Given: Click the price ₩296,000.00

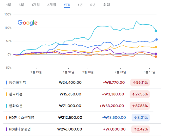Looking at the screenshot, I should pyautogui.click(x=70, y=129).
